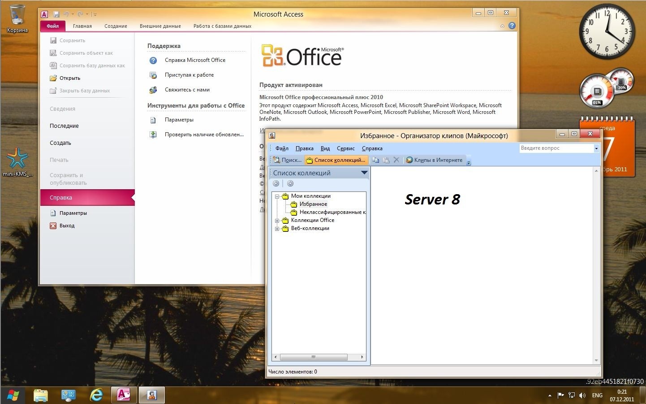The image size is (646, 404).
Task: Open the Создание ribbon tab
Action: pyautogui.click(x=116, y=26)
